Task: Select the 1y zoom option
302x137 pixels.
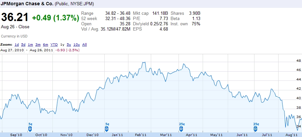Action: pyautogui.click(x=62, y=45)
